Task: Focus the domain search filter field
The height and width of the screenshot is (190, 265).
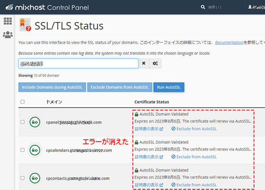Action: pos(78,64)
